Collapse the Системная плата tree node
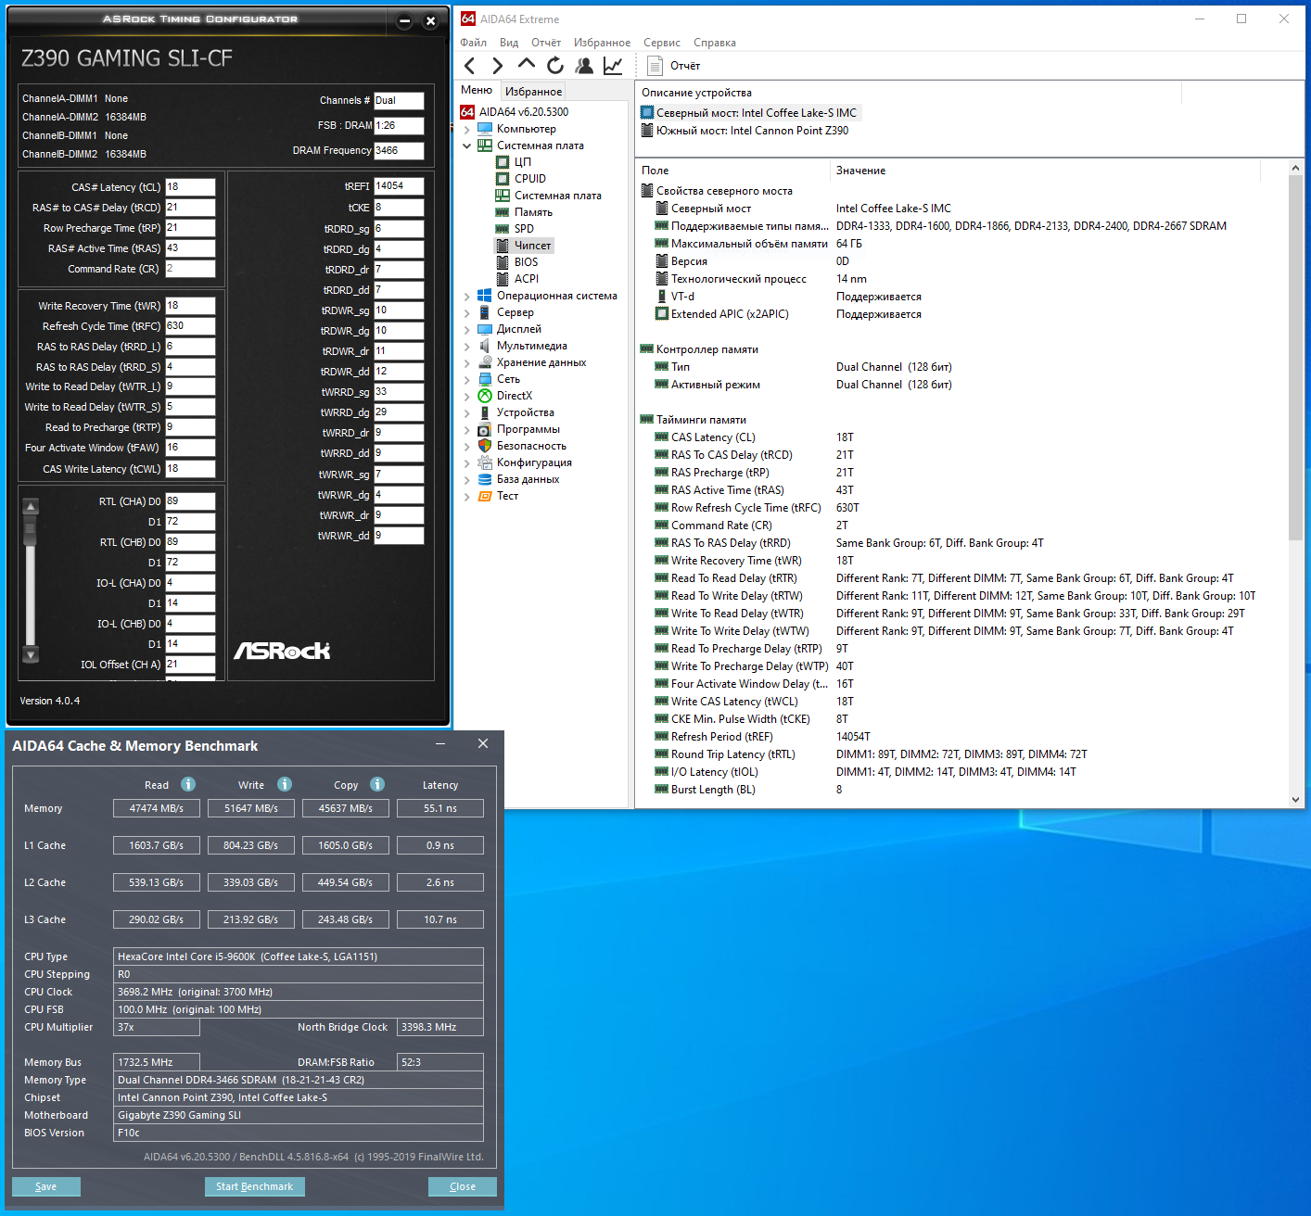Viewport: 1311px width, 1216px height. [466, 146]
